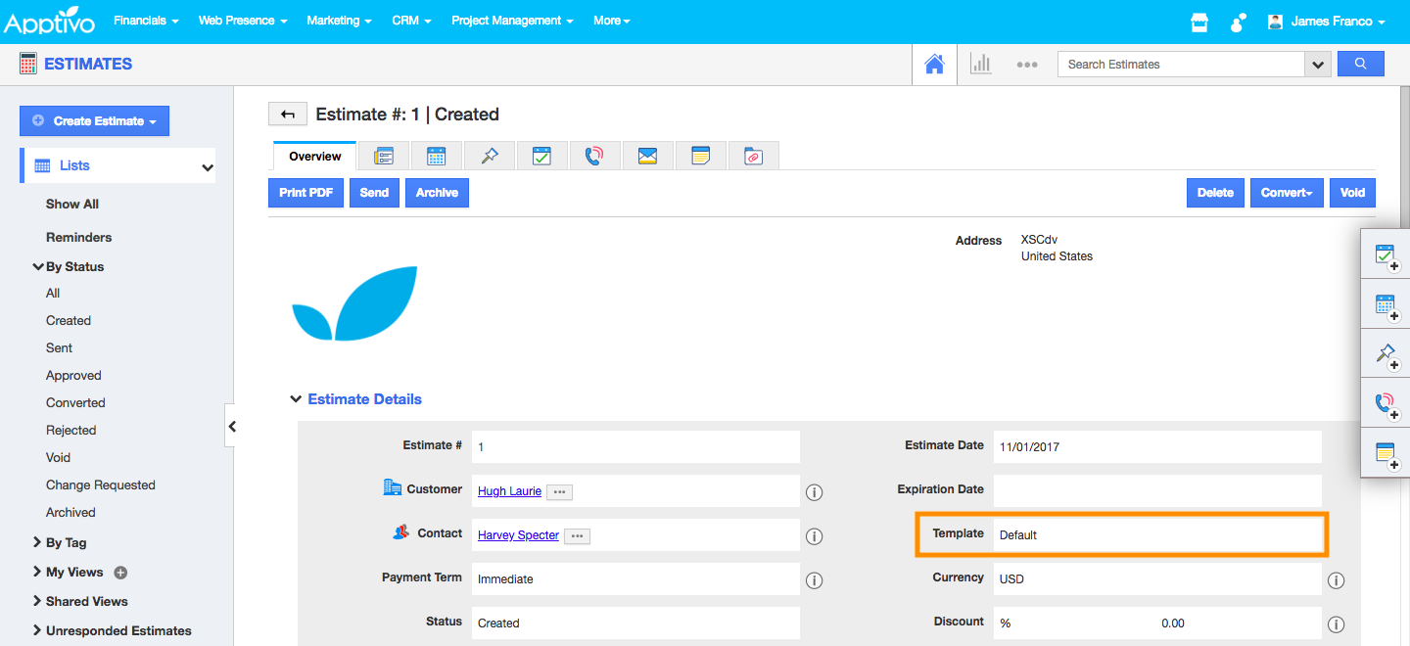Collapse the left sidebar panel
The height and width of the screenshot is (646, 1410).
tap(230, 426)
